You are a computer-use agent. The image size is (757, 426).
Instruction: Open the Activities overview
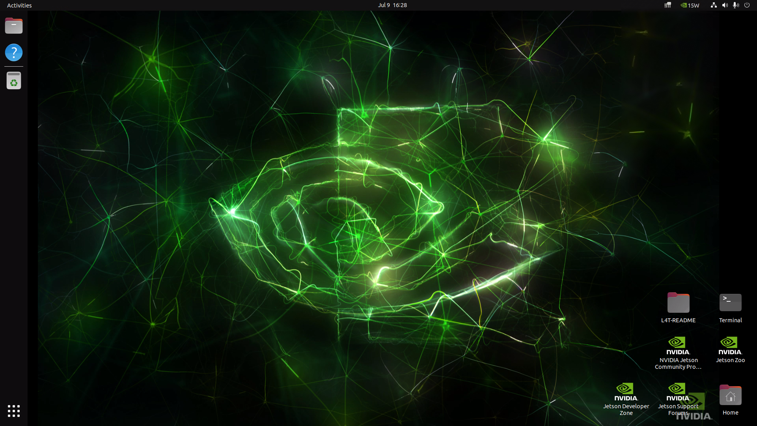19,5
